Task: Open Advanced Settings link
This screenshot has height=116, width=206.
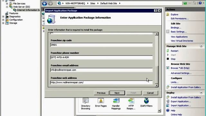Action: pos(181,73)
